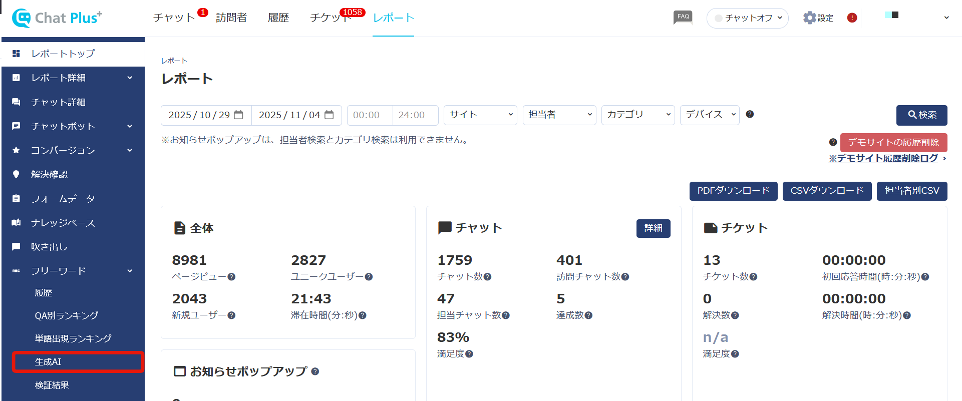
Task: Click the red alert notification icon
Action: (x=852, y=18)
